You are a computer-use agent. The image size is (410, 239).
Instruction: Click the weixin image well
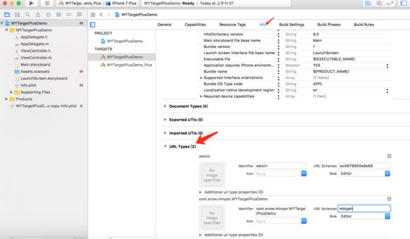point(212,175)
